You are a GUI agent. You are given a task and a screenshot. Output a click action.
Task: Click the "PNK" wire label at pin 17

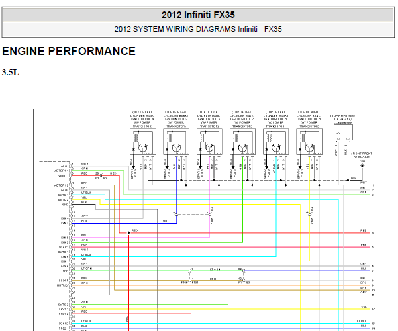pyautogui.click(x=85, y=245)
